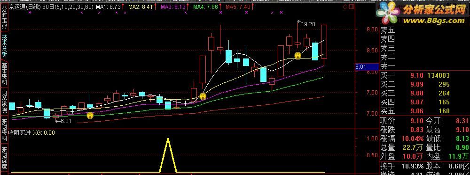Screen dimensions: 470x175
Task: Click the smiley marker at the breakout candle
Action: coord(203,96)
